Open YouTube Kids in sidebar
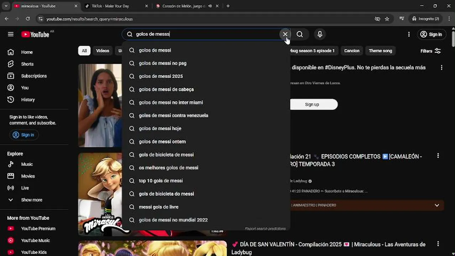Viewport: 455px width, 256px height. pos(34,252)
